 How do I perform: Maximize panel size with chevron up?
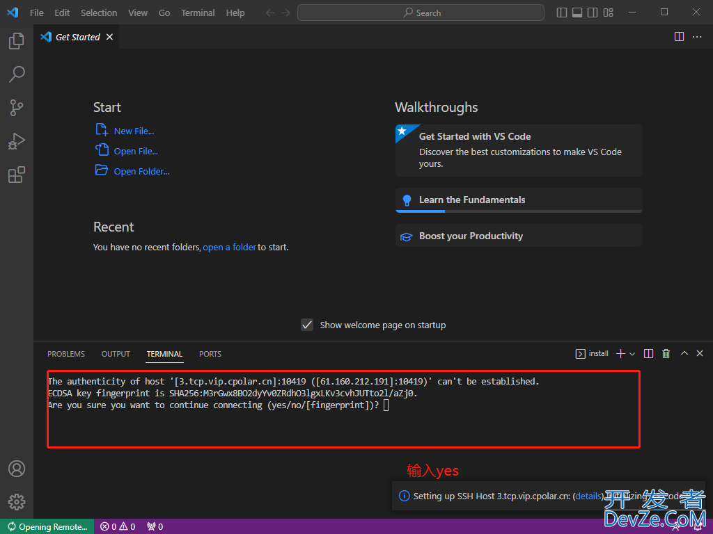(x=684, y=353)
